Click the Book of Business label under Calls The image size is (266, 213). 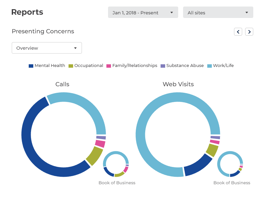click(x=117, y=183)
